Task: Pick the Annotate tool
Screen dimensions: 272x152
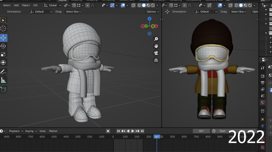Action: point(3,72)
